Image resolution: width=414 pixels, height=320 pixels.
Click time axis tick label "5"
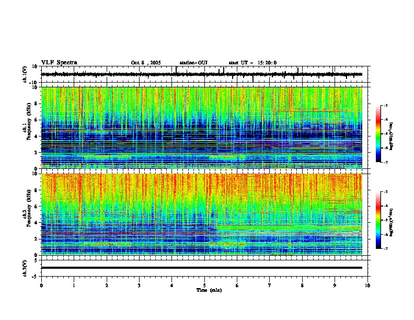pyautogui.click(x=204, y=285)
